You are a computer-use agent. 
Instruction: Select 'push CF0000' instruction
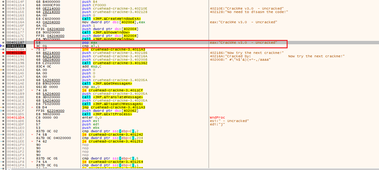point(94,5)
